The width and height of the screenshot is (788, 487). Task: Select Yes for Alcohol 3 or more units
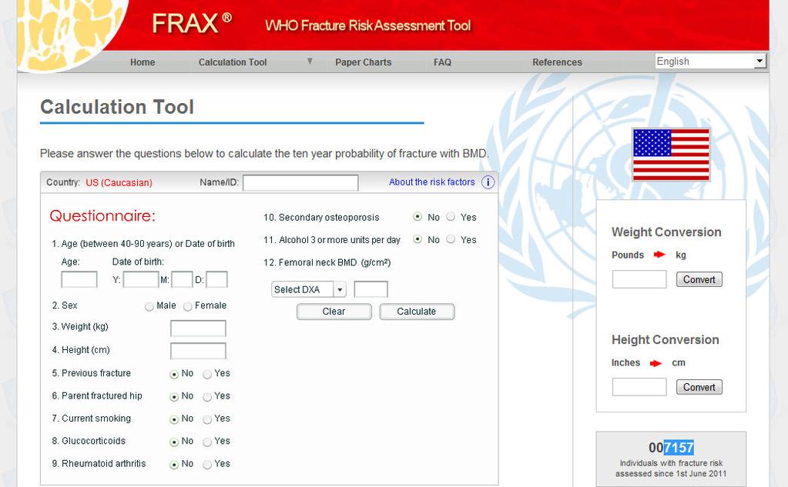(x=451, y=239)
